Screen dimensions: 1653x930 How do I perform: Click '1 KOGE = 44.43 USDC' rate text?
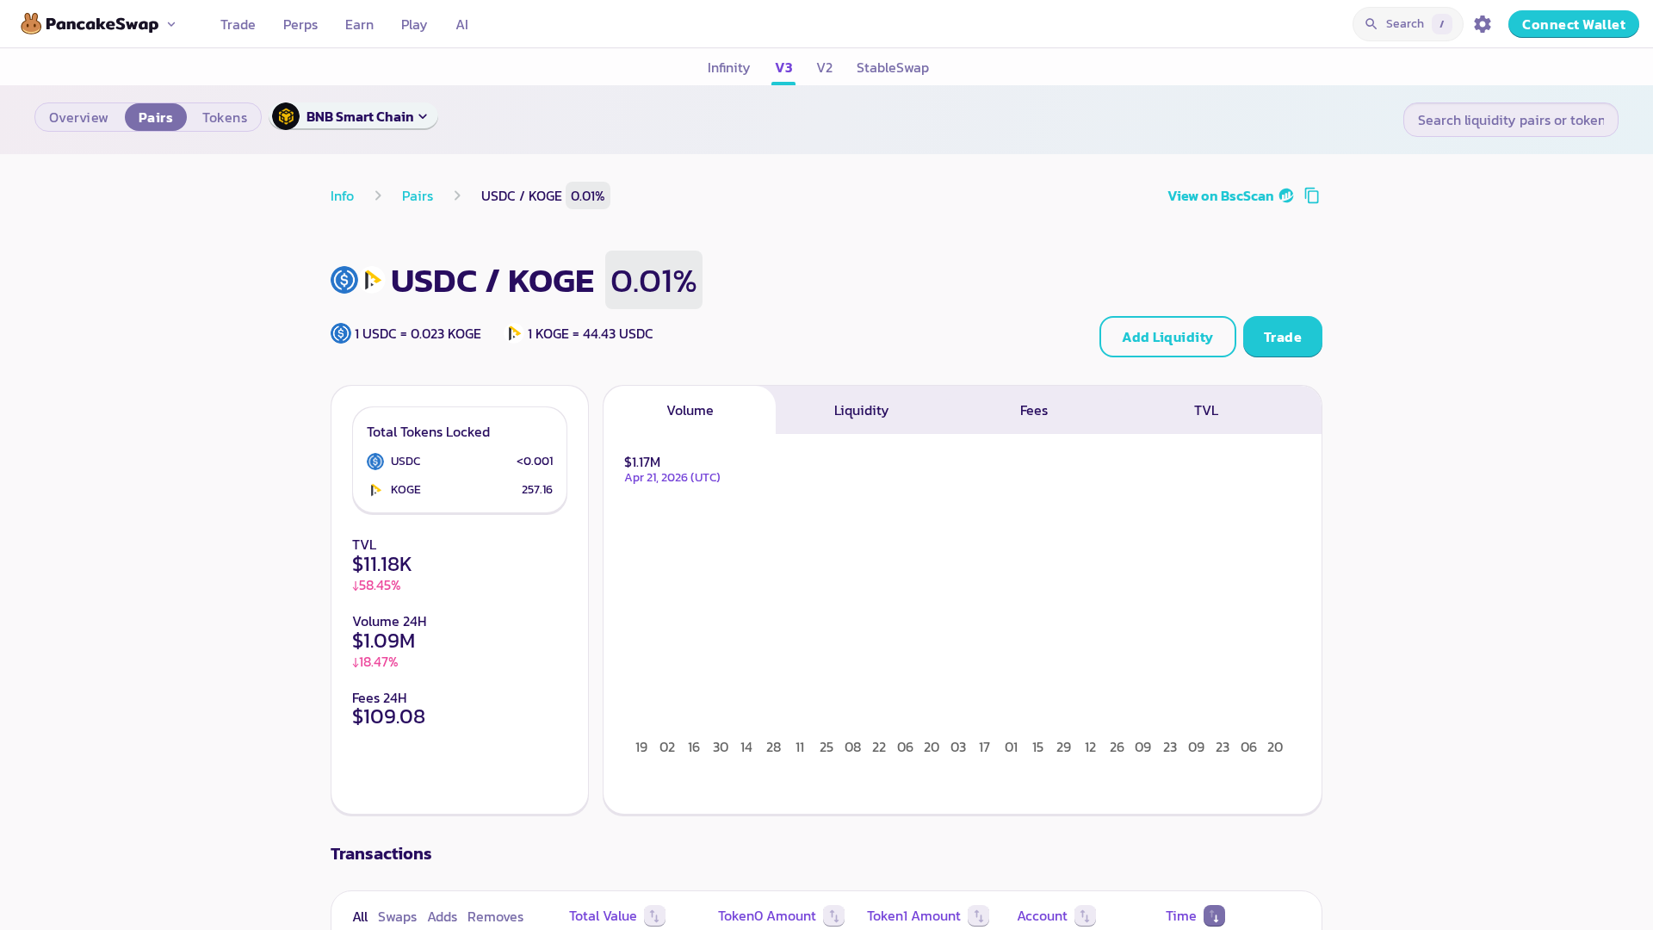point(590,333)
